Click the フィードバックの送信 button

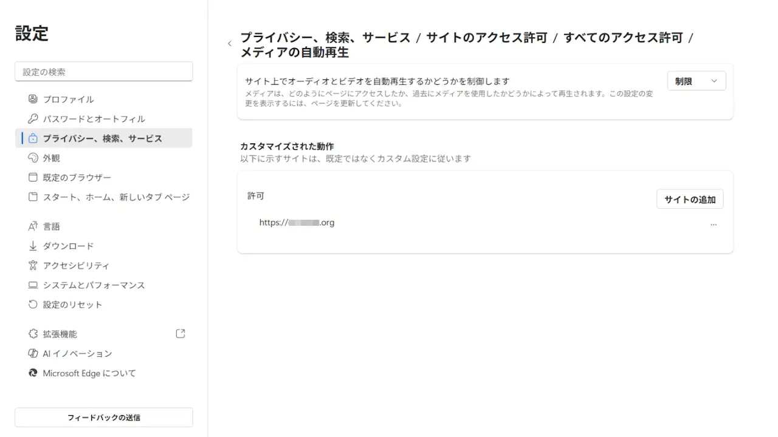(x=103, y=418)
